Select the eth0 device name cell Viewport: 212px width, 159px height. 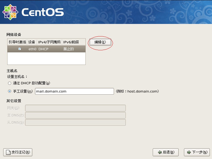[x=32, y=49]
